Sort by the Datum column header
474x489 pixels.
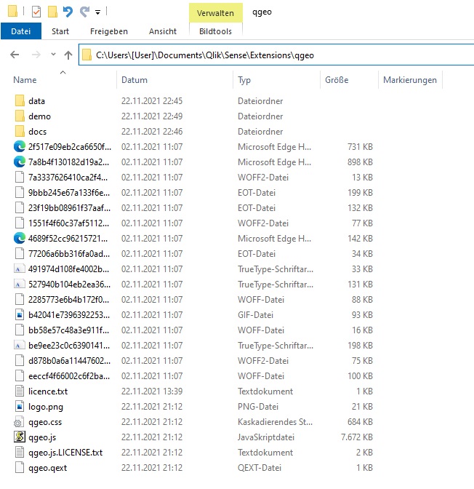pyautogui.click(x=134, y=80)
